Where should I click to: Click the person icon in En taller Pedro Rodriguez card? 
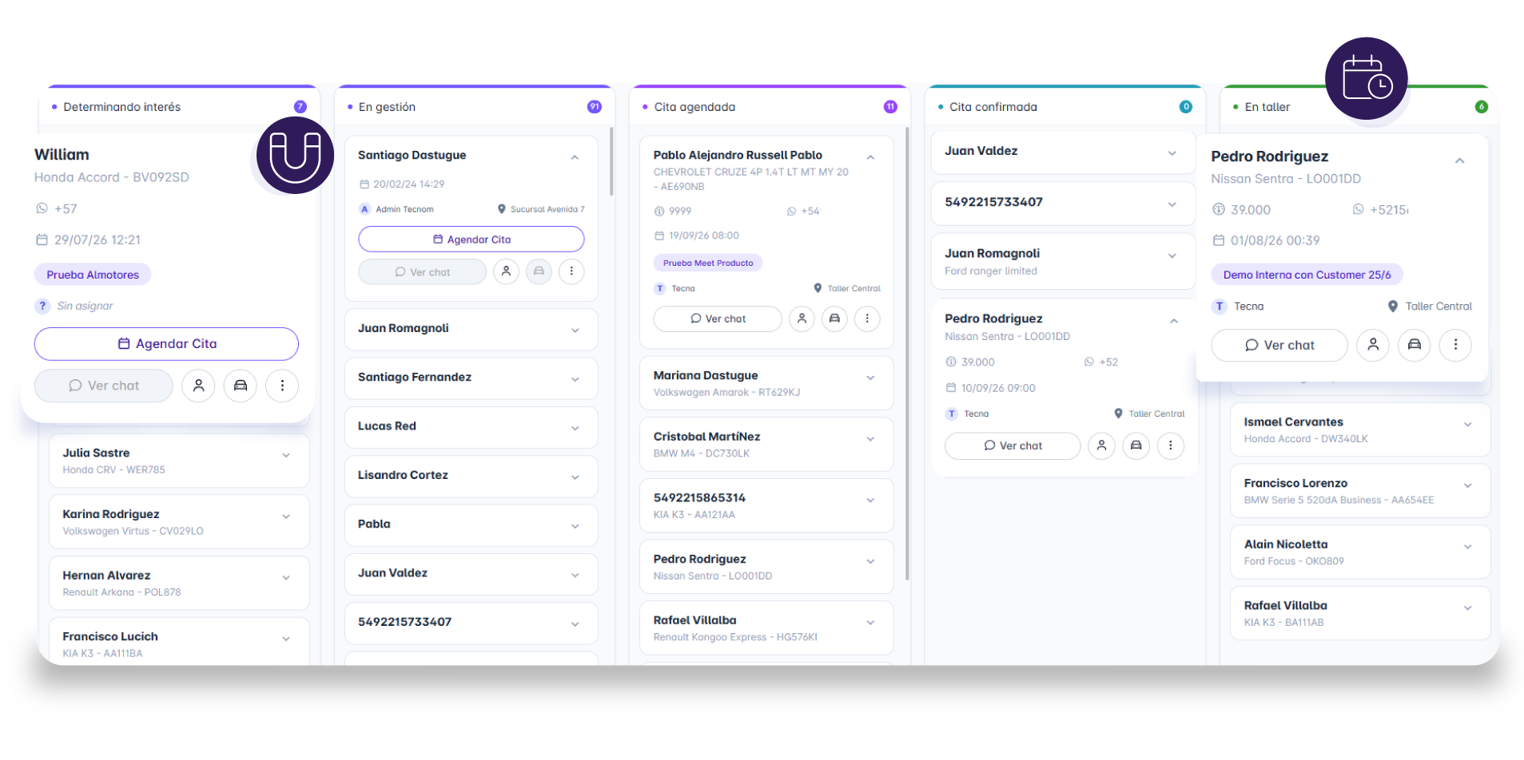click(1373, 345)
